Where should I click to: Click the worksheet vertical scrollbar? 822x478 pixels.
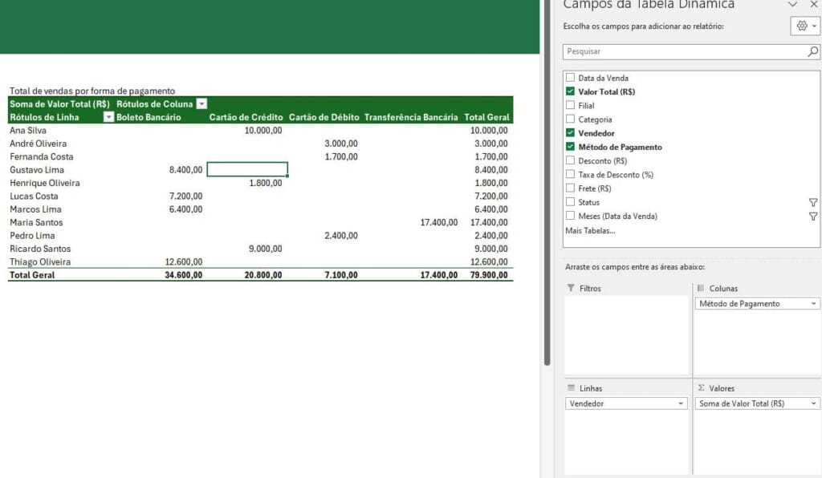547,201
